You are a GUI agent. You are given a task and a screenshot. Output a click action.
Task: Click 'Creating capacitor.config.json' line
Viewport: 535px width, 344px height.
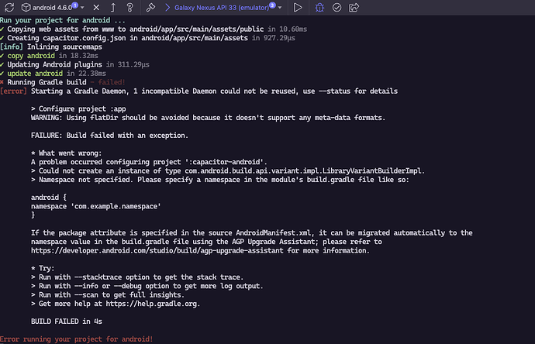(x=148, y=38)
